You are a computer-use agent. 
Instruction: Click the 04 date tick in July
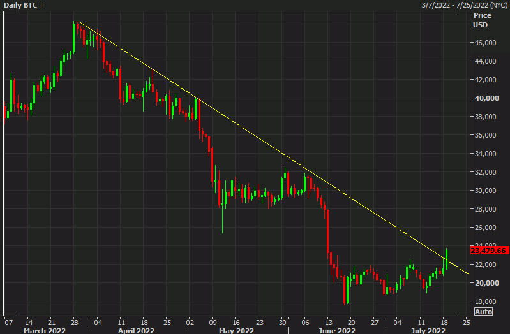(398, 323)
